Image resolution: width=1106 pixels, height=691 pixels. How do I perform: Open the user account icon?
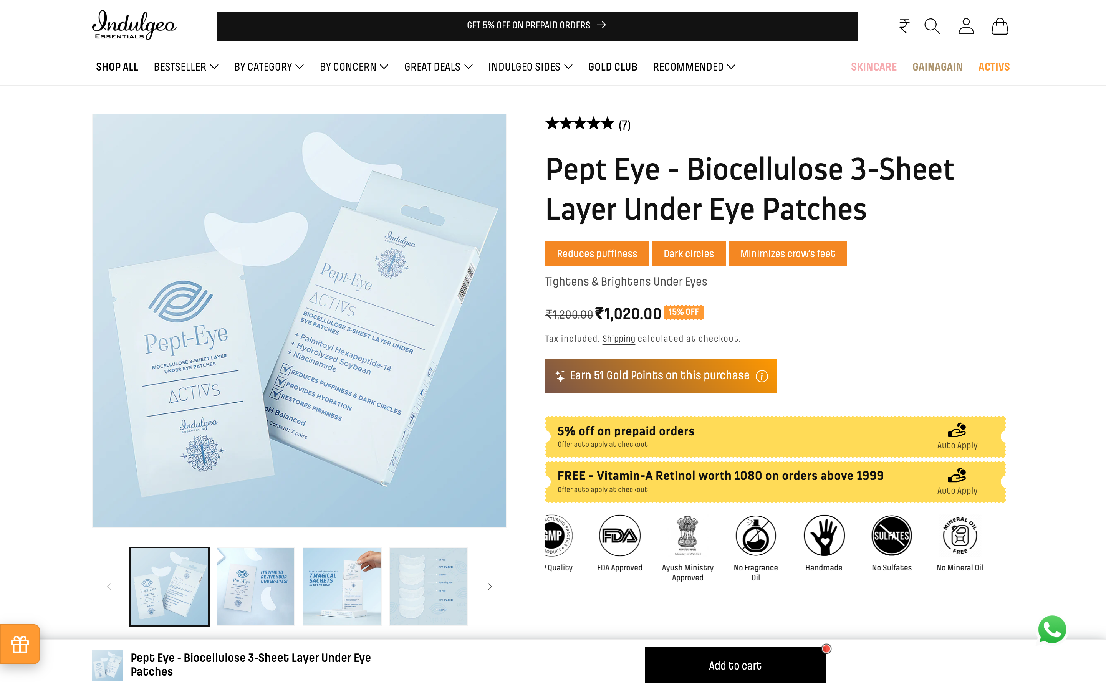(966, 26)
